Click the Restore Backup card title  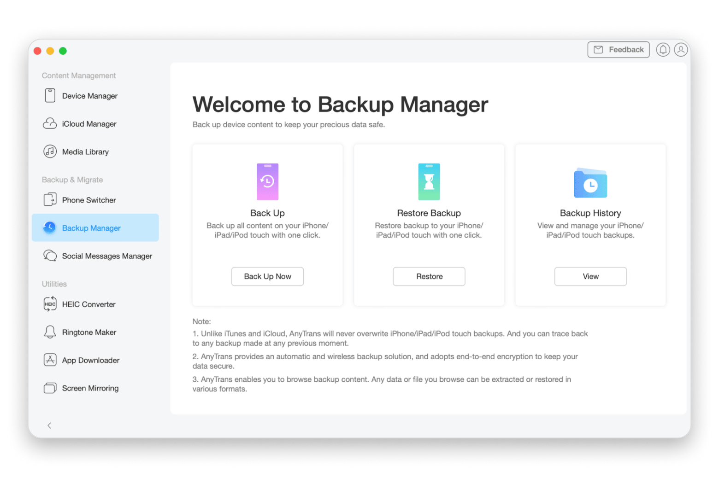click(429, 213)
